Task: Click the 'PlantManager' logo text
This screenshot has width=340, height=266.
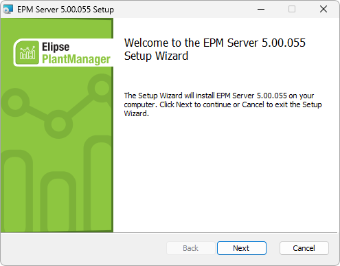Action: (76, 59)
